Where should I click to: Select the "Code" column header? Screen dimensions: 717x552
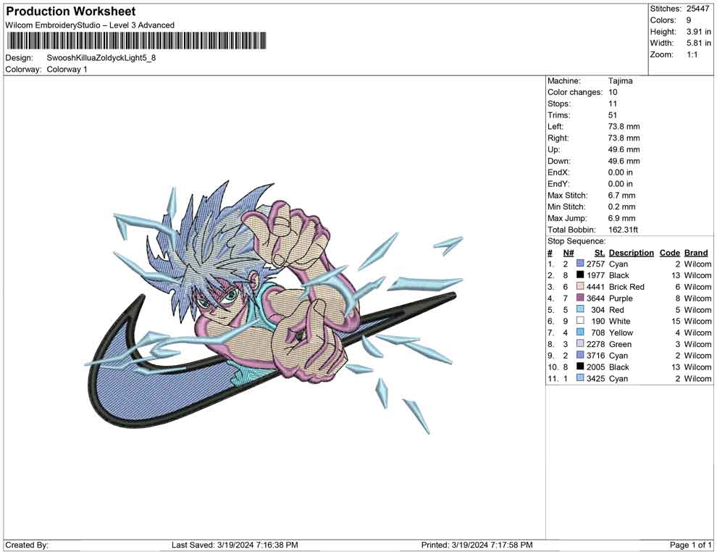pos(670,253)
